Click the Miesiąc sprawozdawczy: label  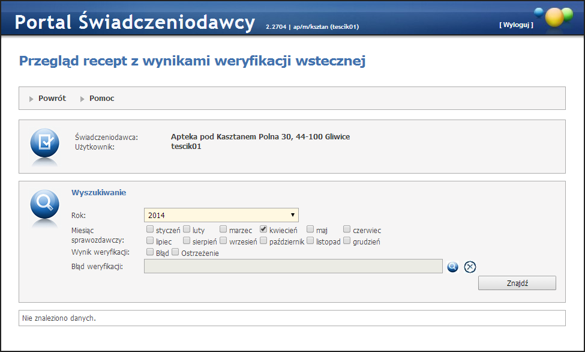[x=98, y=235]
